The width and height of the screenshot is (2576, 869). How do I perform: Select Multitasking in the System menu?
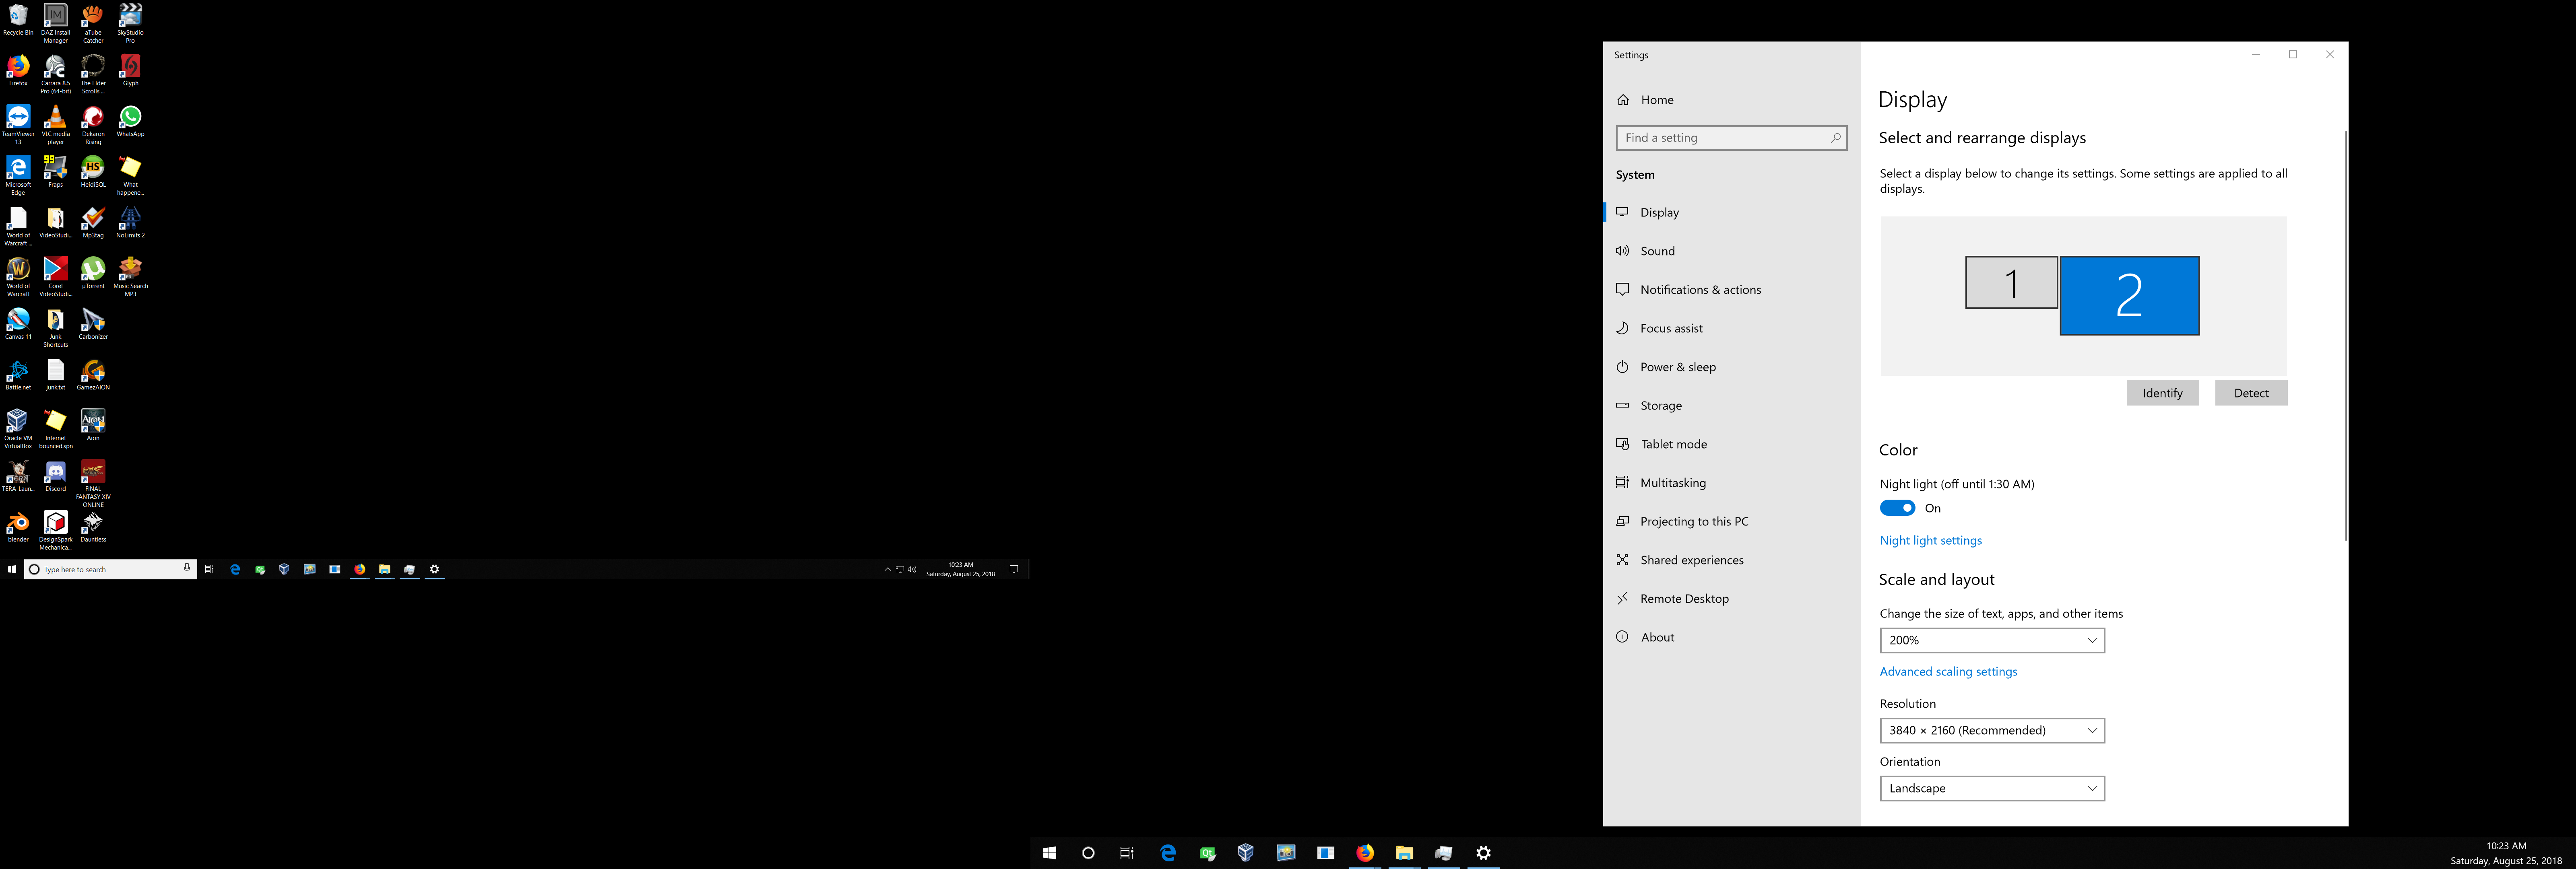click(x=1672, y=483)
